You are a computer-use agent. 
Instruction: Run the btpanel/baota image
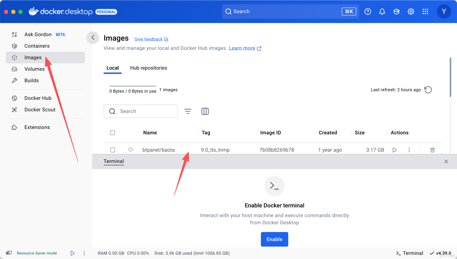[x=394, y=150]
